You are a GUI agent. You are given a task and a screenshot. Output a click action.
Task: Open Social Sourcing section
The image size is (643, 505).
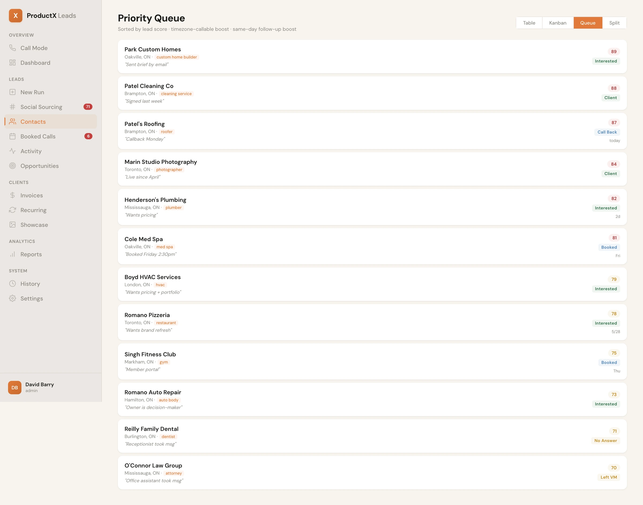[x=51, y=107]
